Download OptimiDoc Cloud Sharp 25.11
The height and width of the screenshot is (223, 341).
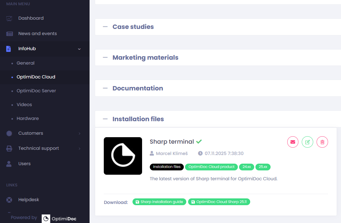pos(219,202)
